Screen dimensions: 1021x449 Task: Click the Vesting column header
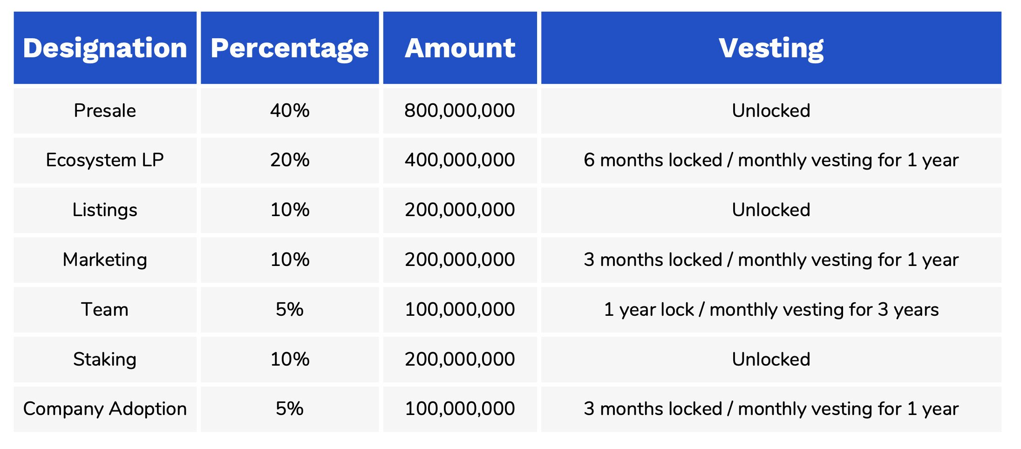point(771,48)
